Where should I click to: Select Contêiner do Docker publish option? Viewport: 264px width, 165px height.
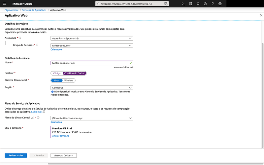tap(75, 73)
